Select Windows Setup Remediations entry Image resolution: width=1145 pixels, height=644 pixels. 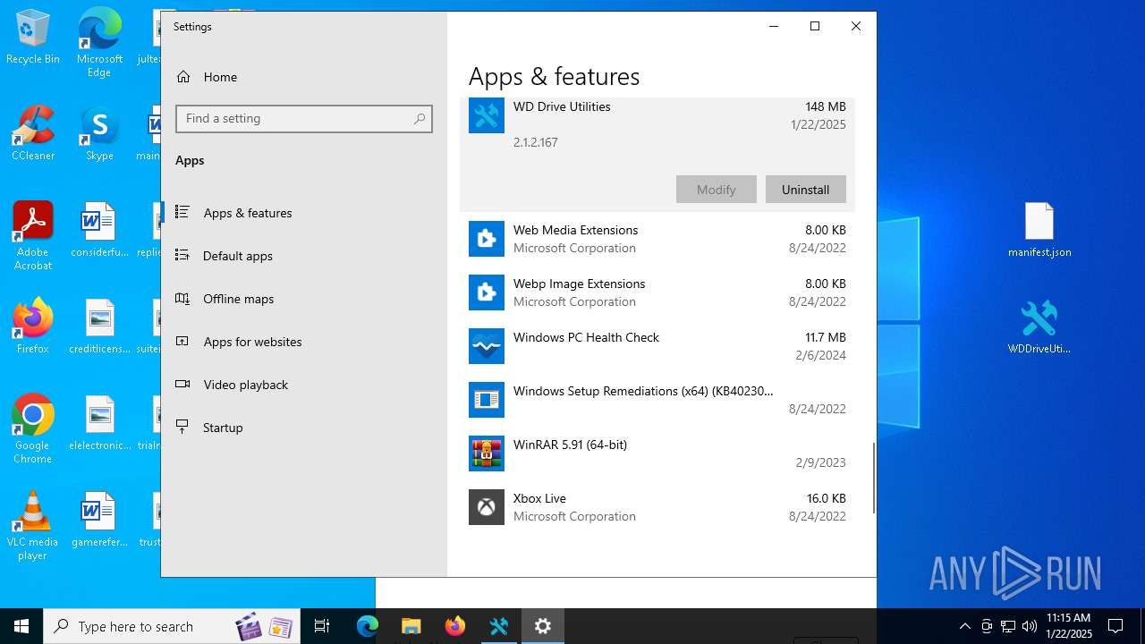(x=657, y=400)
